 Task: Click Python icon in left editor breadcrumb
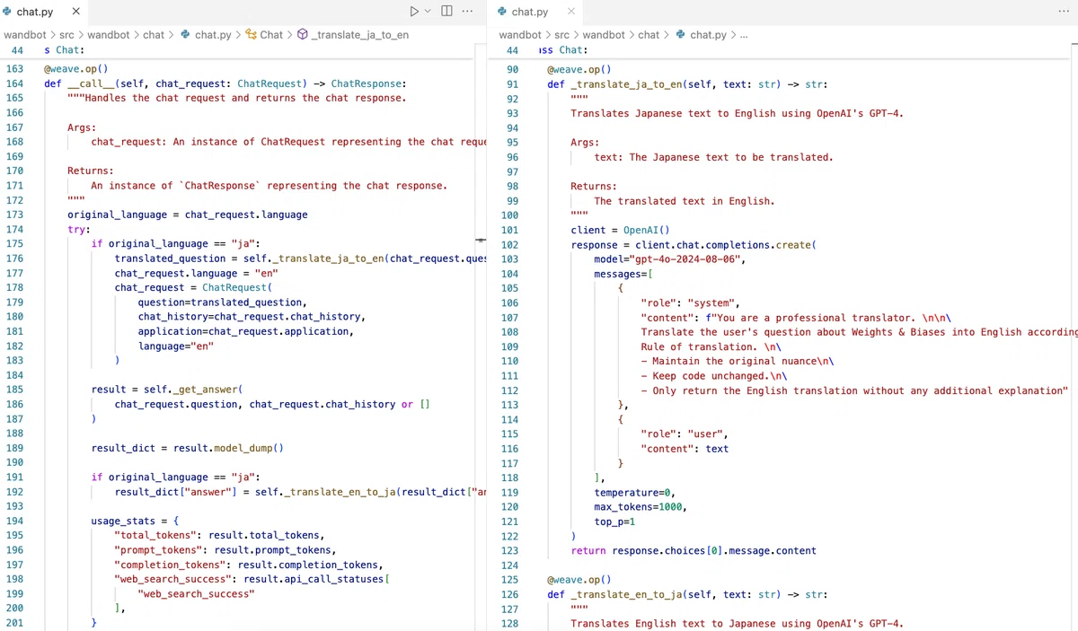pos(186,35)
